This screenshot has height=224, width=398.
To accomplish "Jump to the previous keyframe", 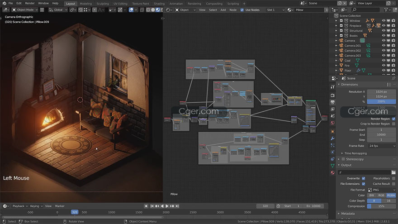I will (x=157, y=206).
